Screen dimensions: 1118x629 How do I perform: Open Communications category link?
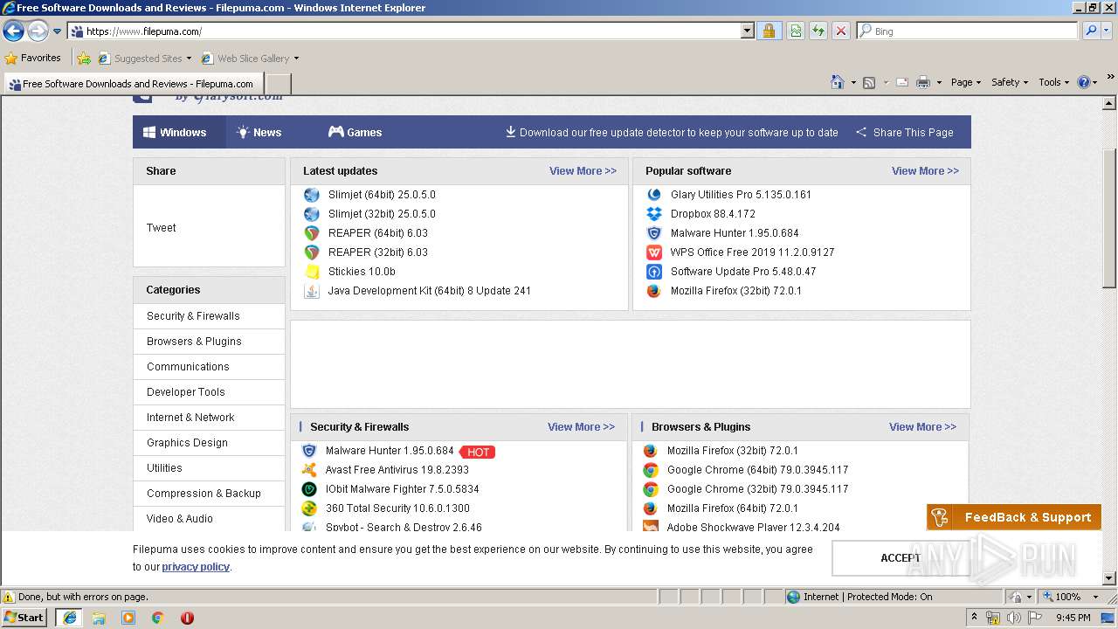(188, 367)
